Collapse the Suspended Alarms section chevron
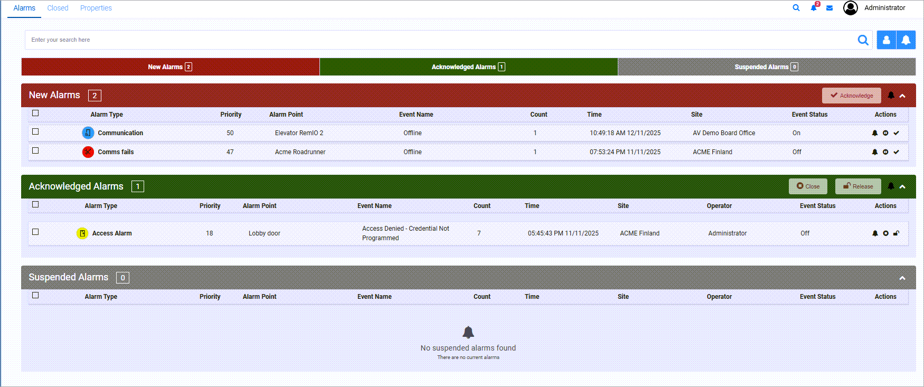 (x=902, y=278)
